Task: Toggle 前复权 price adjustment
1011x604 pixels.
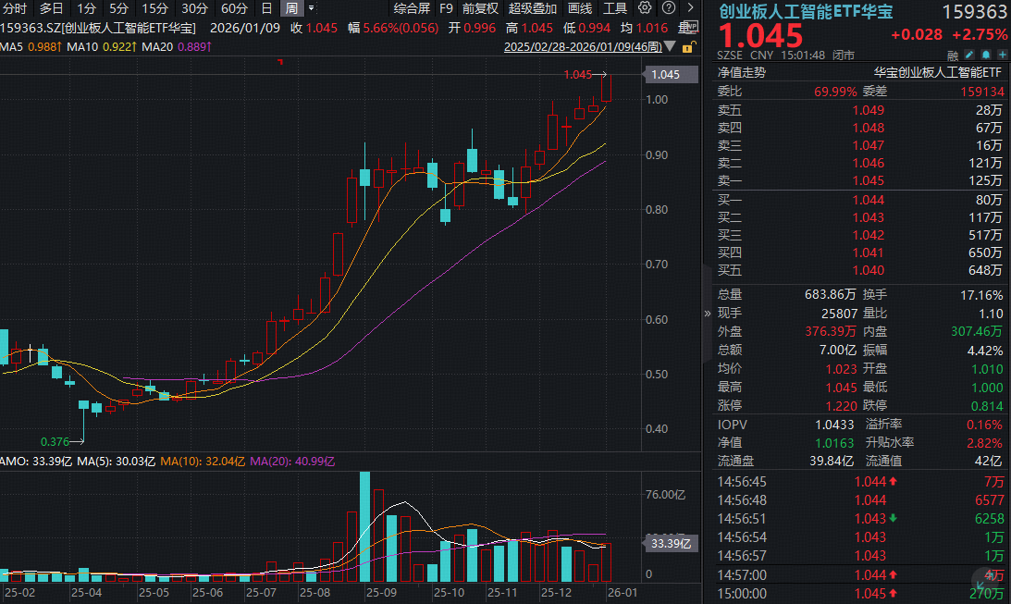Action: (480, 8)
